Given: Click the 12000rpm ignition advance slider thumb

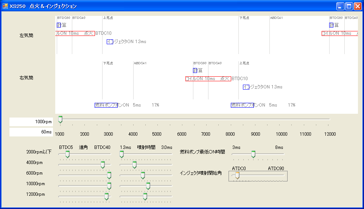Looking at the screenshot, I should (x=107, y=197).
